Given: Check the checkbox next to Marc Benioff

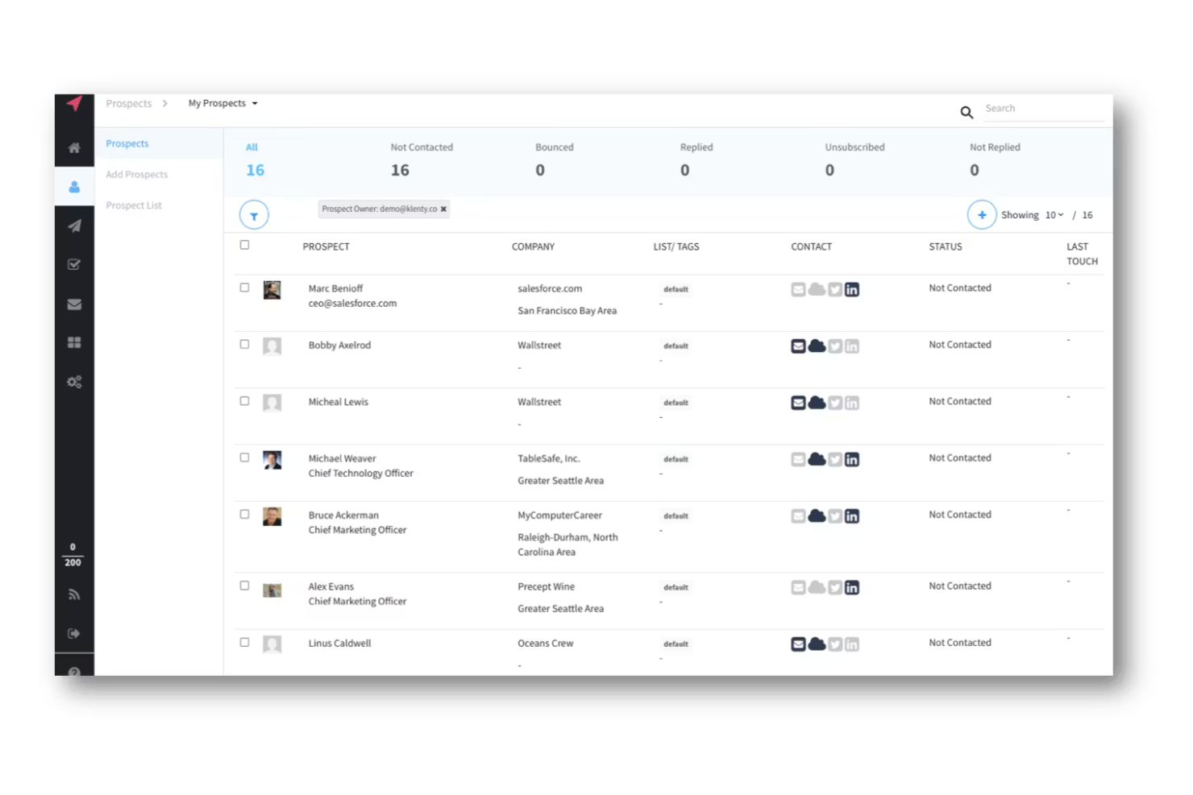Looking at the screenshot, I should 244,286.
